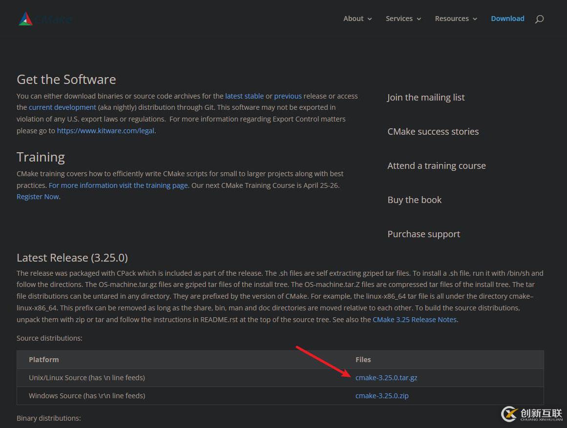Download cmake-3.25.0.tar.gz source file
Viewport: 567px width, 428px height.
tap(386, 378)
